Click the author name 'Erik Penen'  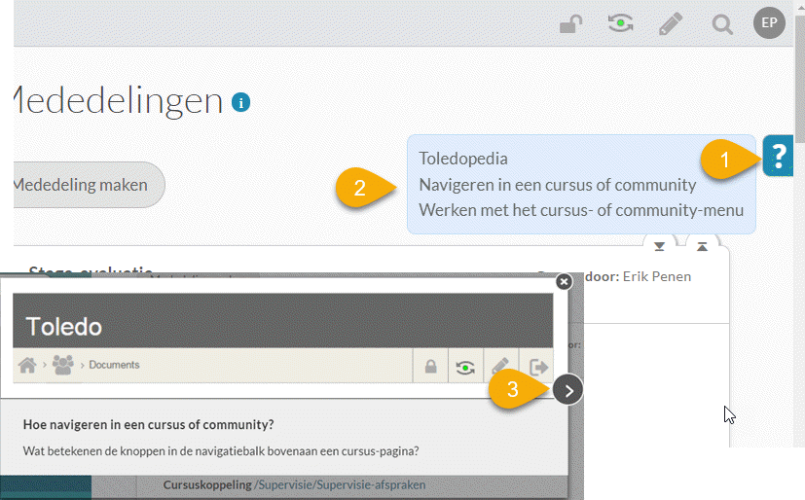click(657, 276)
